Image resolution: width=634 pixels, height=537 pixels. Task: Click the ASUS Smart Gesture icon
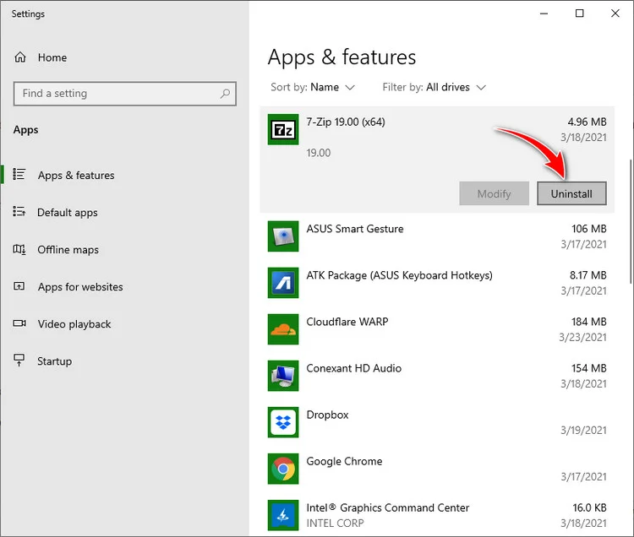click(x=283, y=236)
